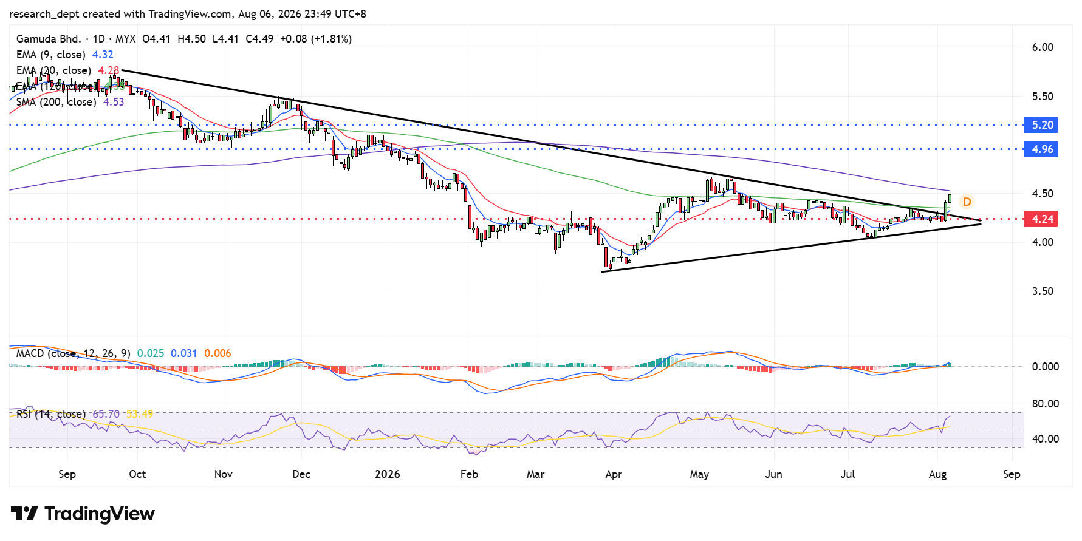Click the 4.50 tick on the price axis
Screen dimensions: 1082x541
(1043, 194)
